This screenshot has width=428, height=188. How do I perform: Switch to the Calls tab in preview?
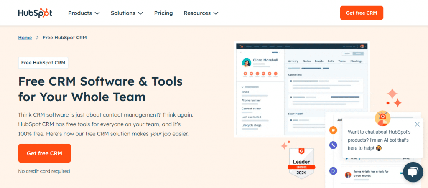[331, 61]
